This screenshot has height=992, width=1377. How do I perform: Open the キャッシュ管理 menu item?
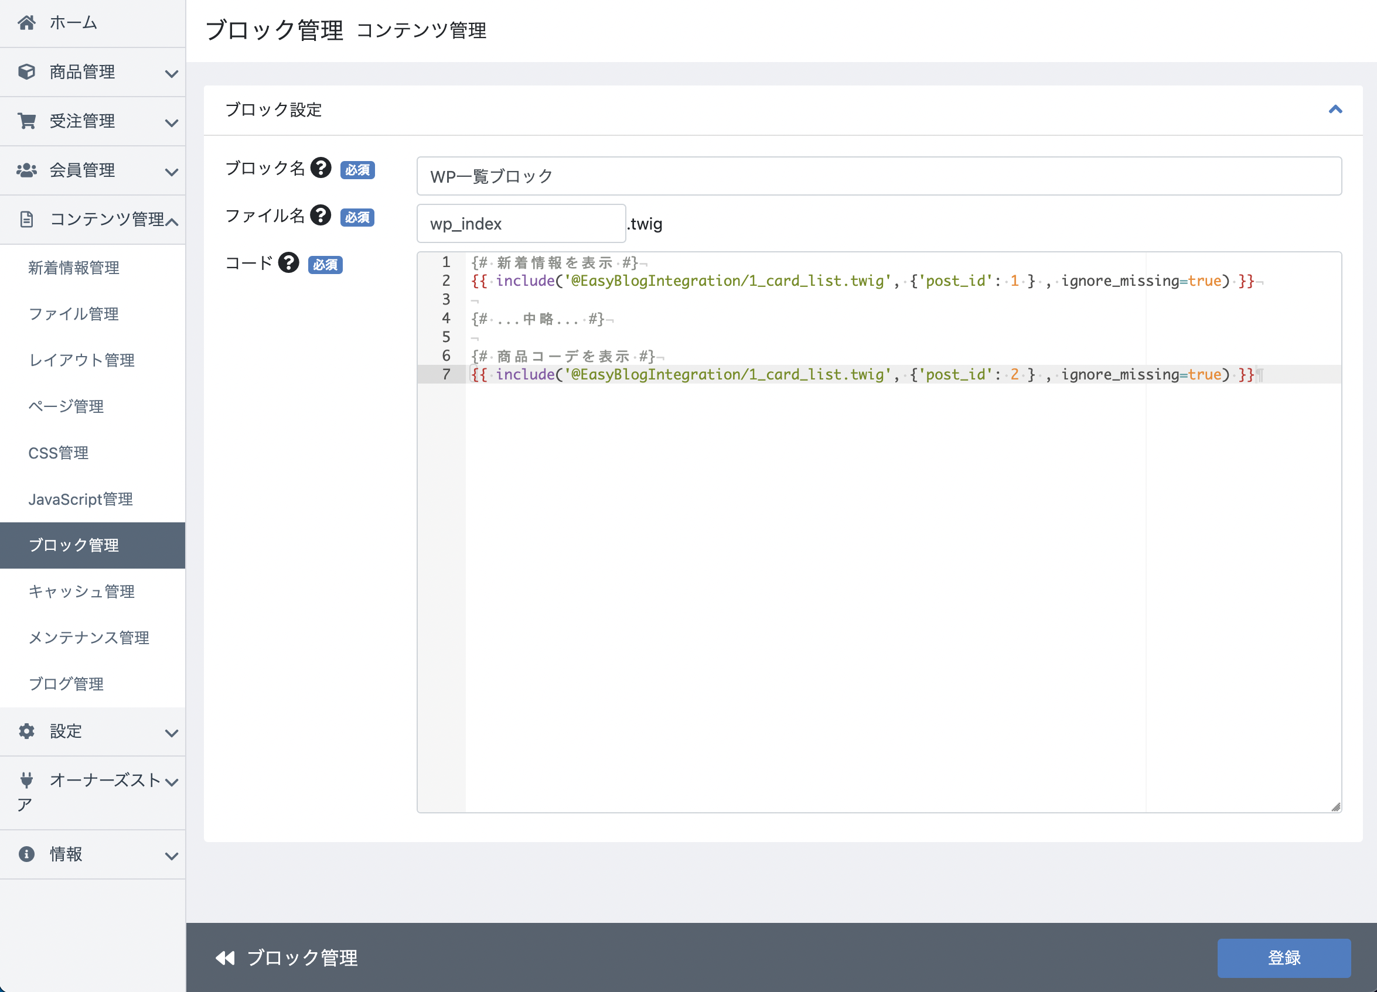click(x=81, y=591)
